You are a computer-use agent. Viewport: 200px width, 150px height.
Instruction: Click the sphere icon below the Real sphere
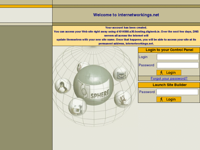tap(123, 99)
